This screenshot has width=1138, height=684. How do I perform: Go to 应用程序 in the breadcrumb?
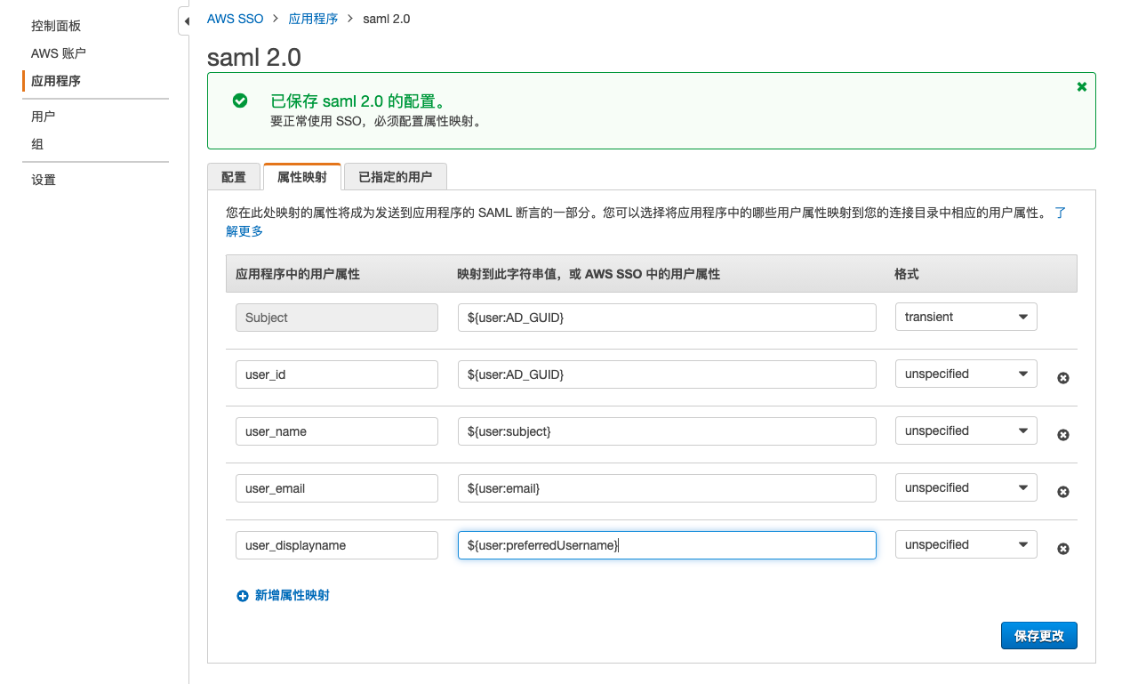pos(313,19)
